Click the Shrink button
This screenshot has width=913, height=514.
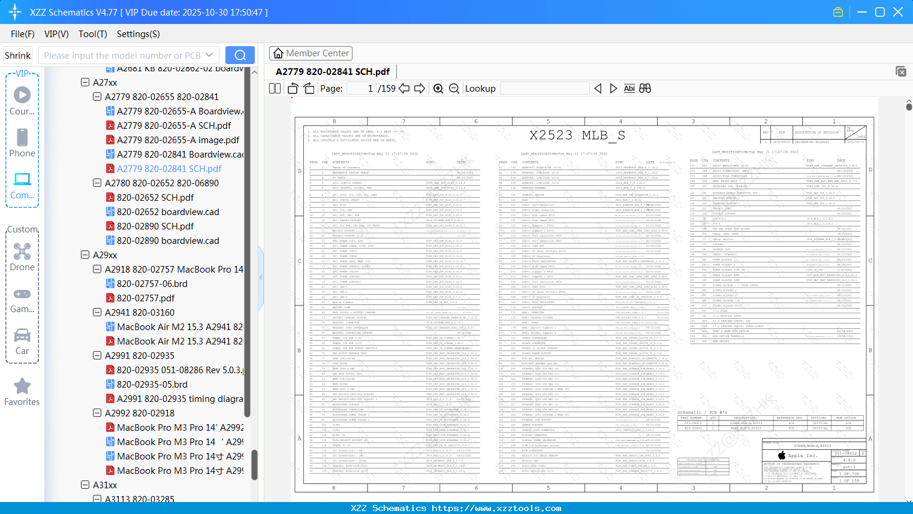[x=18, y=55]
